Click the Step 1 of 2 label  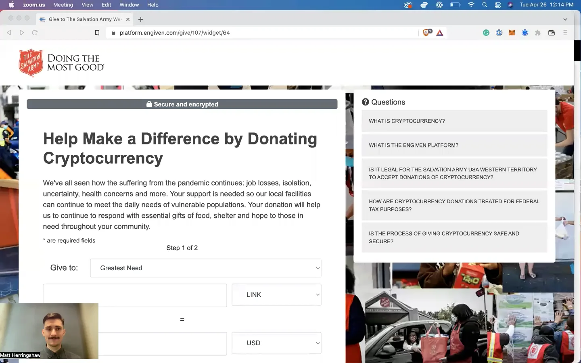pyautogui.click(x=182, y=248)
